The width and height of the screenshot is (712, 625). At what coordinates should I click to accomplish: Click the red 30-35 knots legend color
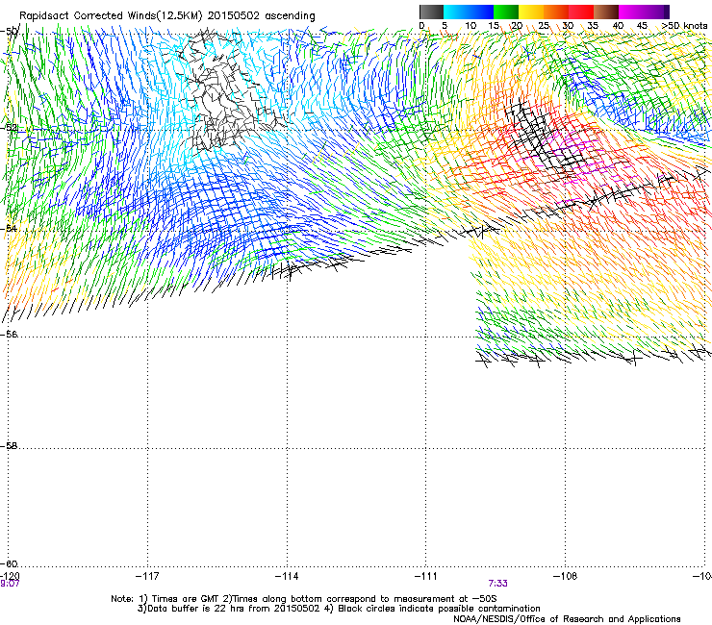581,12
